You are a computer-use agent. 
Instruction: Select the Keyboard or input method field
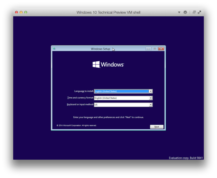tap(123, 105)
